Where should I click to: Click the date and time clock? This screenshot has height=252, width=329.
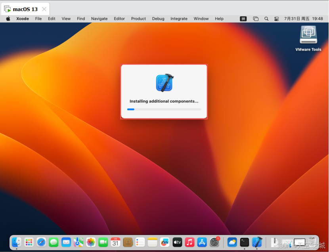303,19
